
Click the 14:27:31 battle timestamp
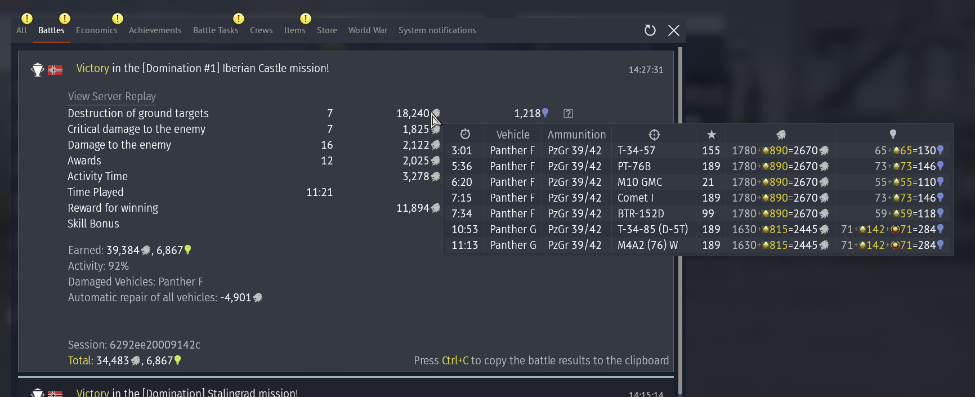646,69
